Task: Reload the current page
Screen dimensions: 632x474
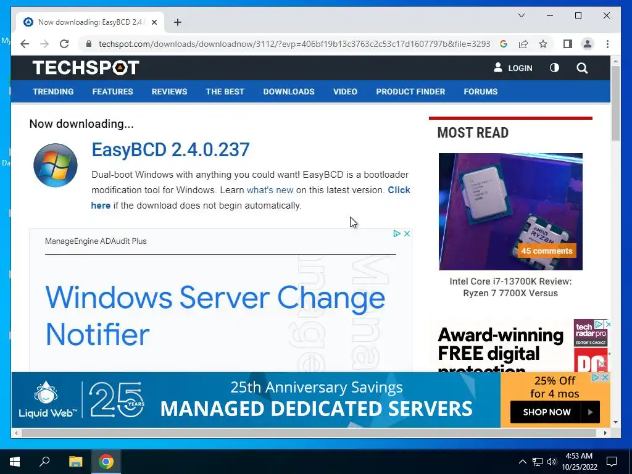Action: [64, 44]
